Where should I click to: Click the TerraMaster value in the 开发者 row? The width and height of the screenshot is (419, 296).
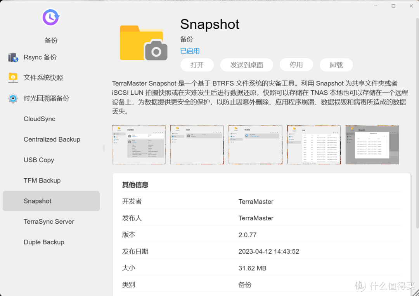[256, 202]
